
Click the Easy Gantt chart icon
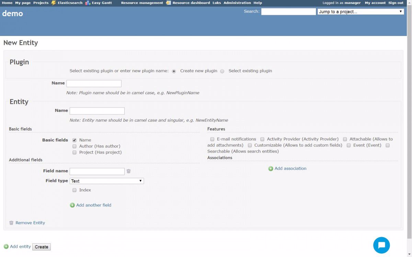(x=88, y=3)
